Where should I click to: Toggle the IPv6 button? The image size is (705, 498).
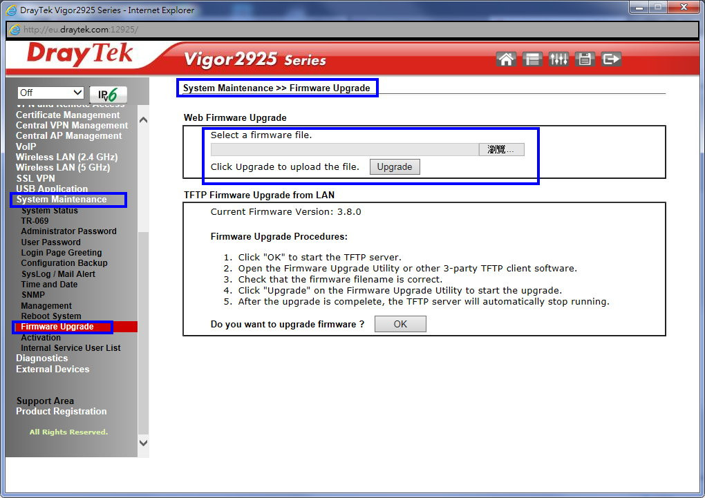(x=108, y=95)
